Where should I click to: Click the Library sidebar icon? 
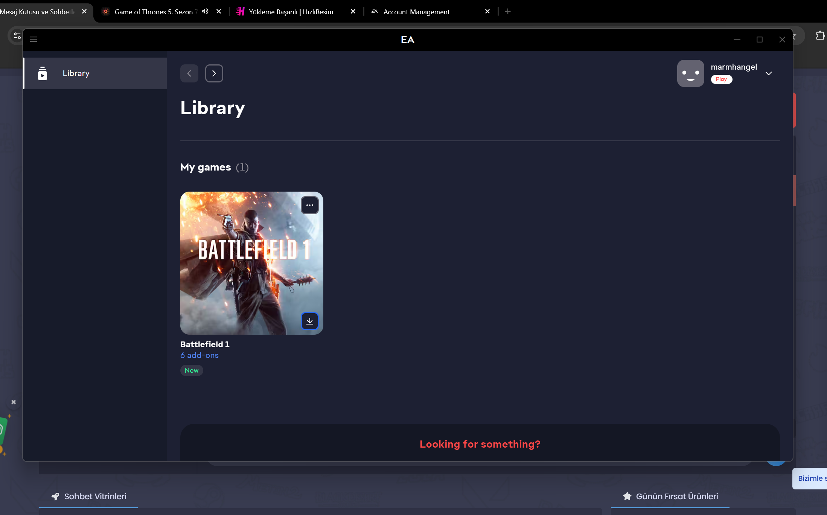click(x=43, y=73)
